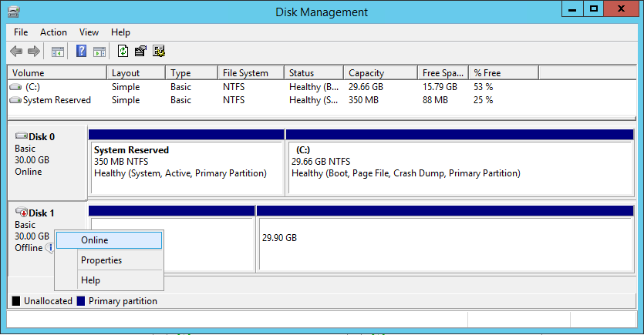Viewport: 644px width, 335px height.
Task: Choose Properties in the context menu
Action: click(109, 260)
